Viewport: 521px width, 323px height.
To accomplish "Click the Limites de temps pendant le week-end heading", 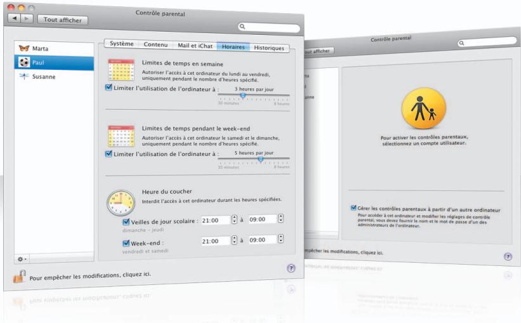I will coord(195,128).
